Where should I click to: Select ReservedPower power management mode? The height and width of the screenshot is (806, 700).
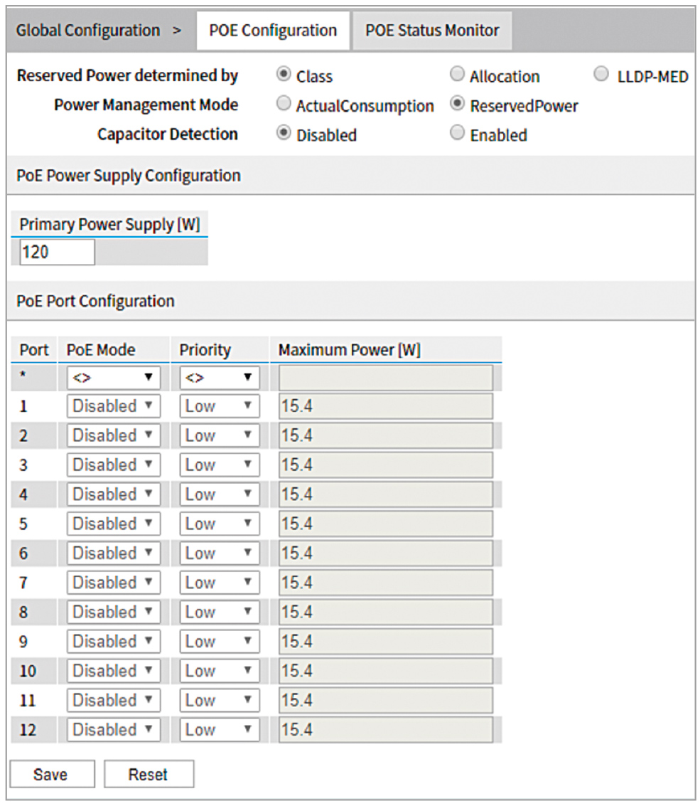click(x=458, y=105)
